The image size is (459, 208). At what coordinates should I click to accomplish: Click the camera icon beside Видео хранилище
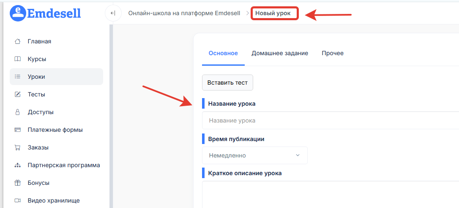(18, 201)
